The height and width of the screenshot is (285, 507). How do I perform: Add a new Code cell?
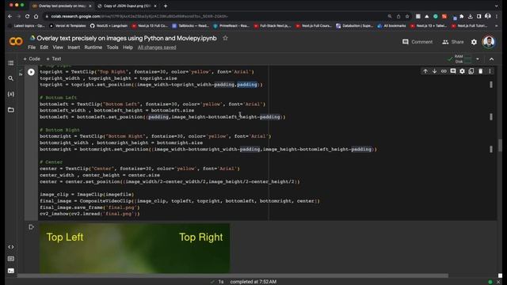(32, 59)
